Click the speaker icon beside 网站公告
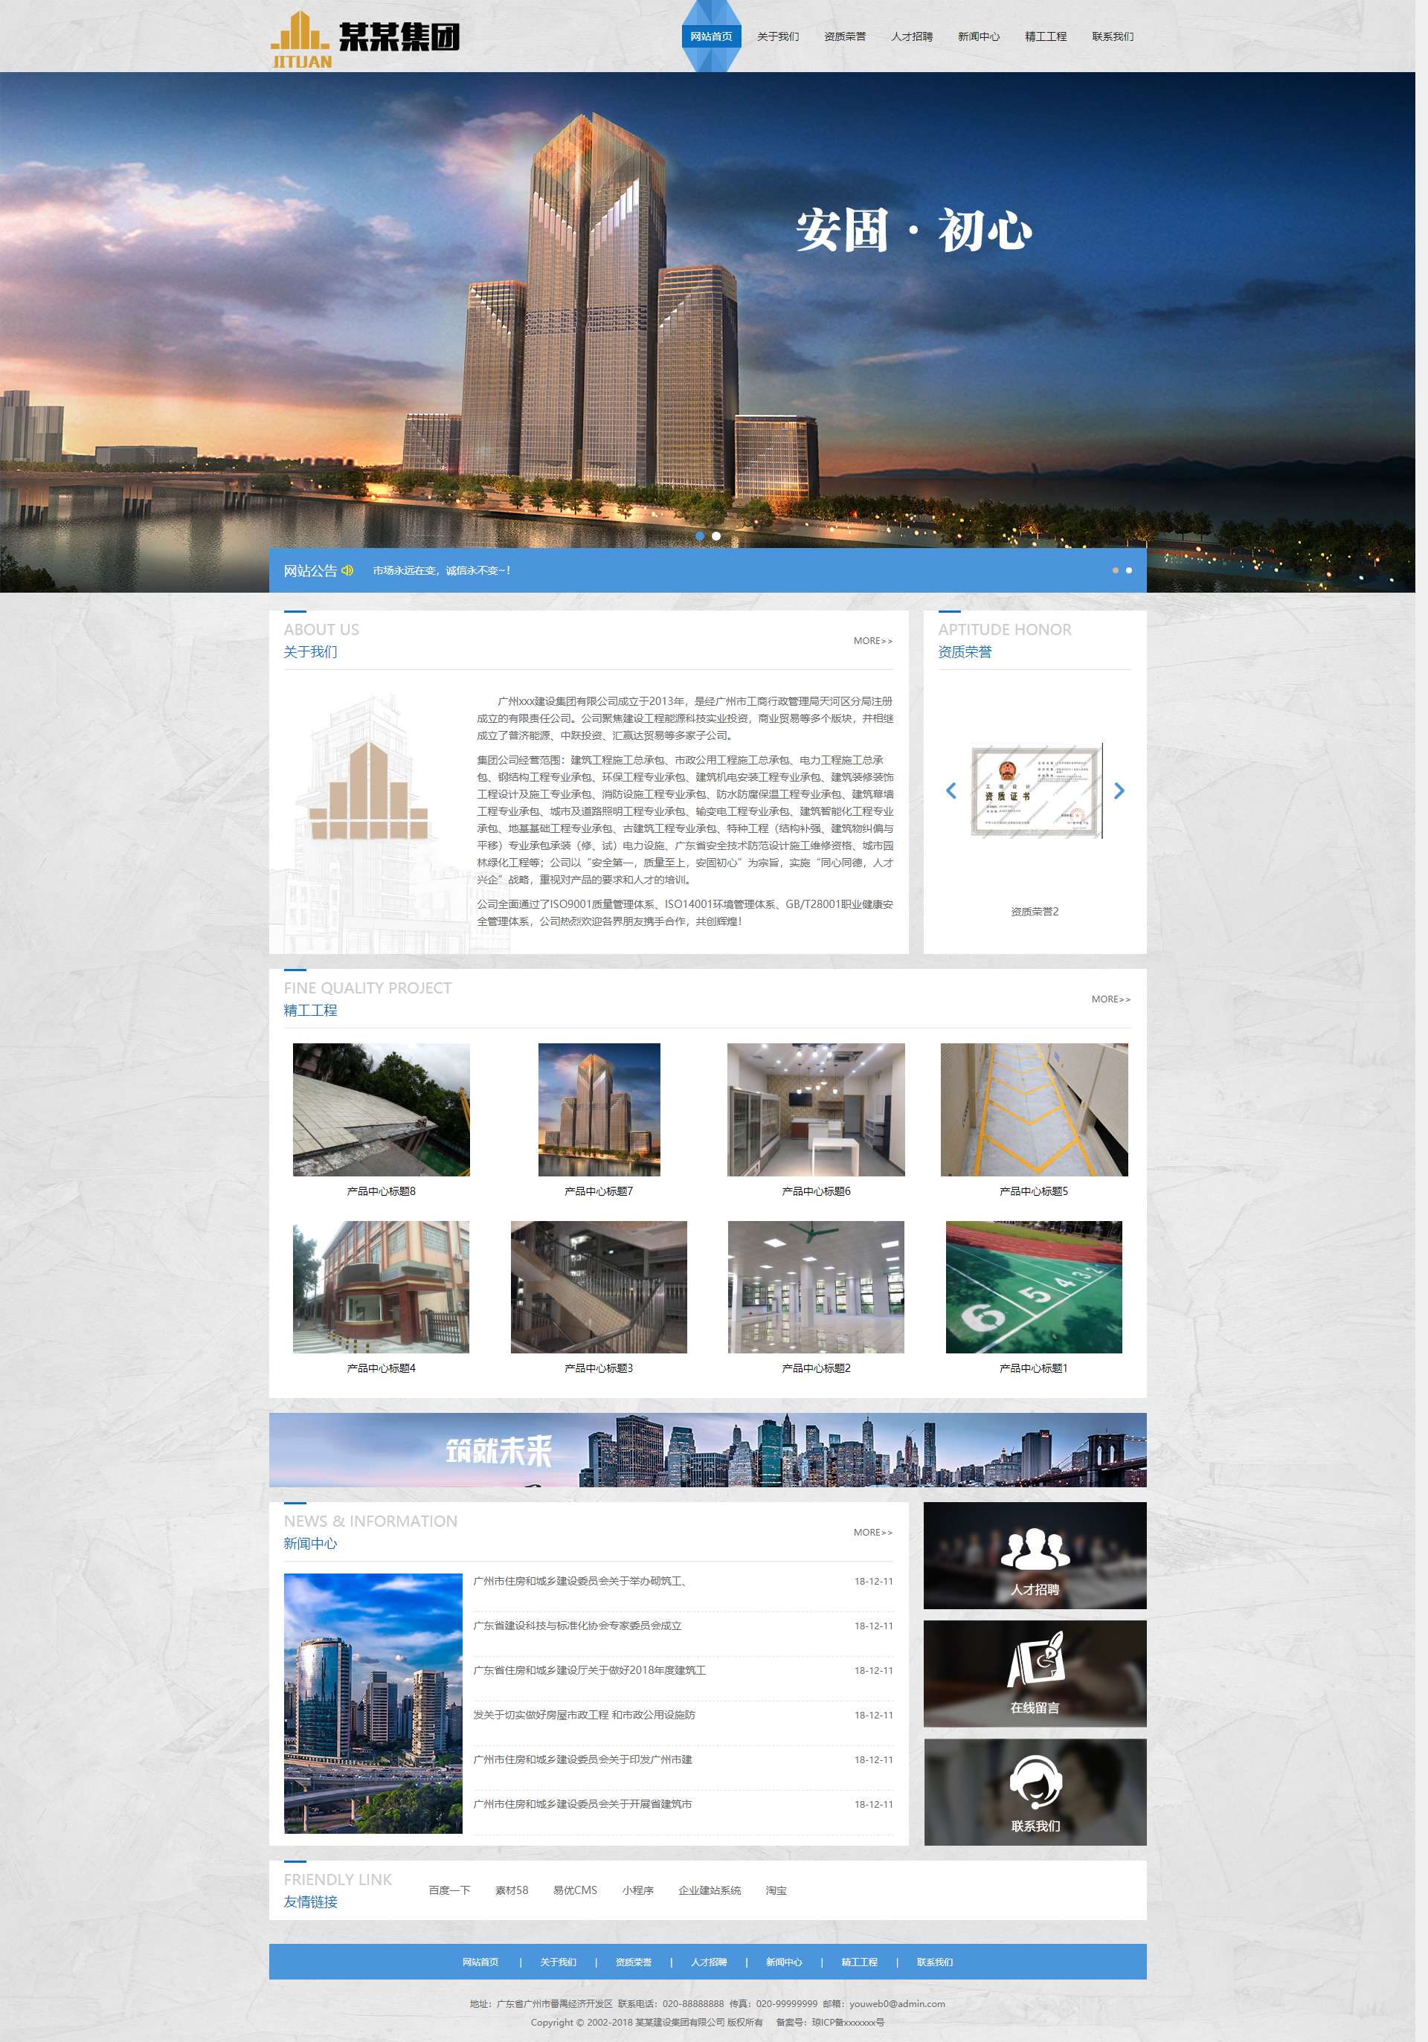Image resolution: width=1428 pixels, height=2042 pixels. (x=348, y=570)
